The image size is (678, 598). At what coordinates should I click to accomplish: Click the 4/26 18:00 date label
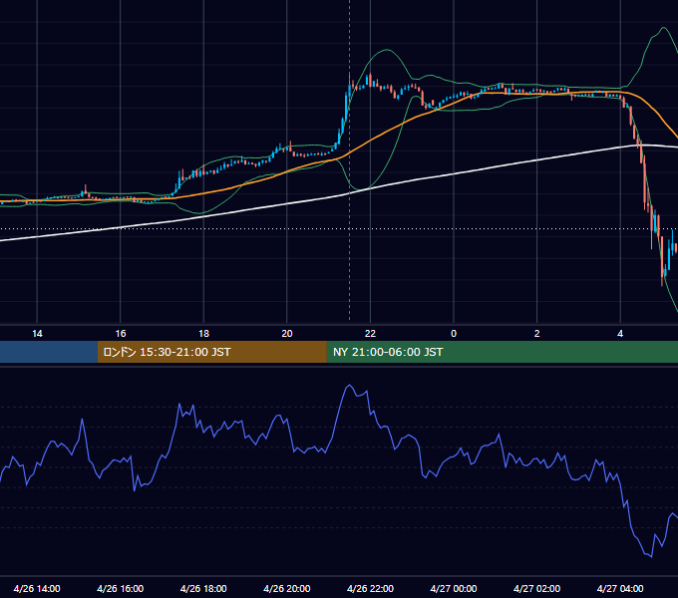pos(203,588)
